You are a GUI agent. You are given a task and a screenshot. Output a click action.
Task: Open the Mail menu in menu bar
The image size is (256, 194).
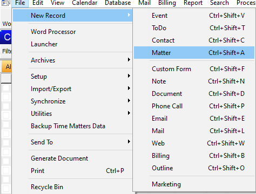pyautogui.click(x=144, y=3)
